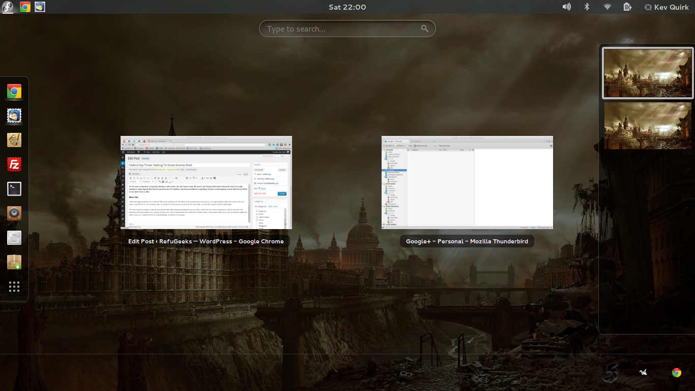Screen dimensions: 695x391
Task: Click Write to compose a new Thunderbird message
Action: click(400, 146)
